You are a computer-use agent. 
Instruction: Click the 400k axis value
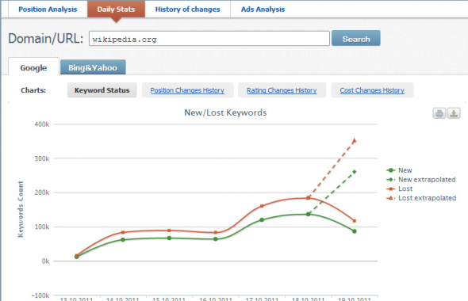pyautogui.click(x=42, y=124)
